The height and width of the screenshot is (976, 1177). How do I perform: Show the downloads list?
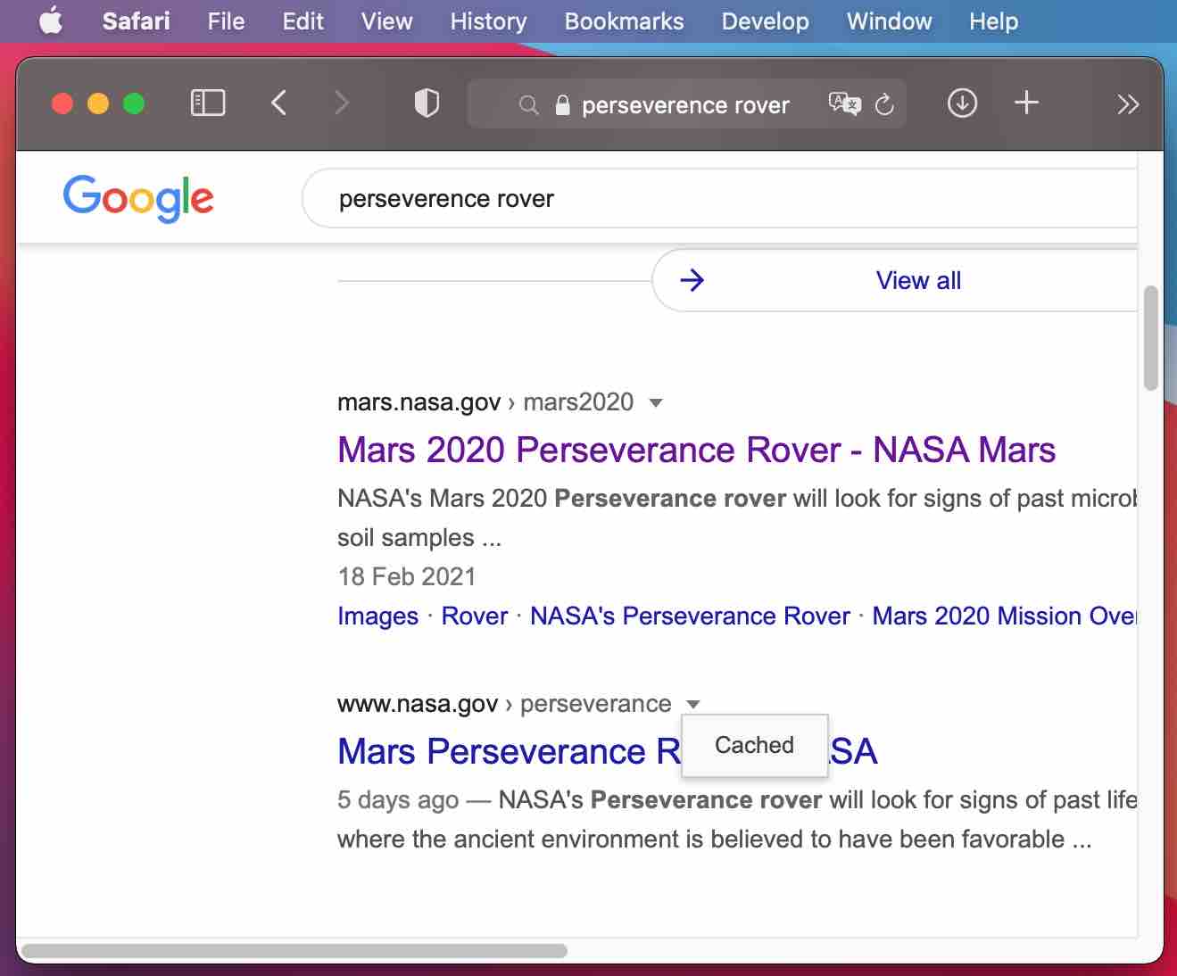click(962, 103)
